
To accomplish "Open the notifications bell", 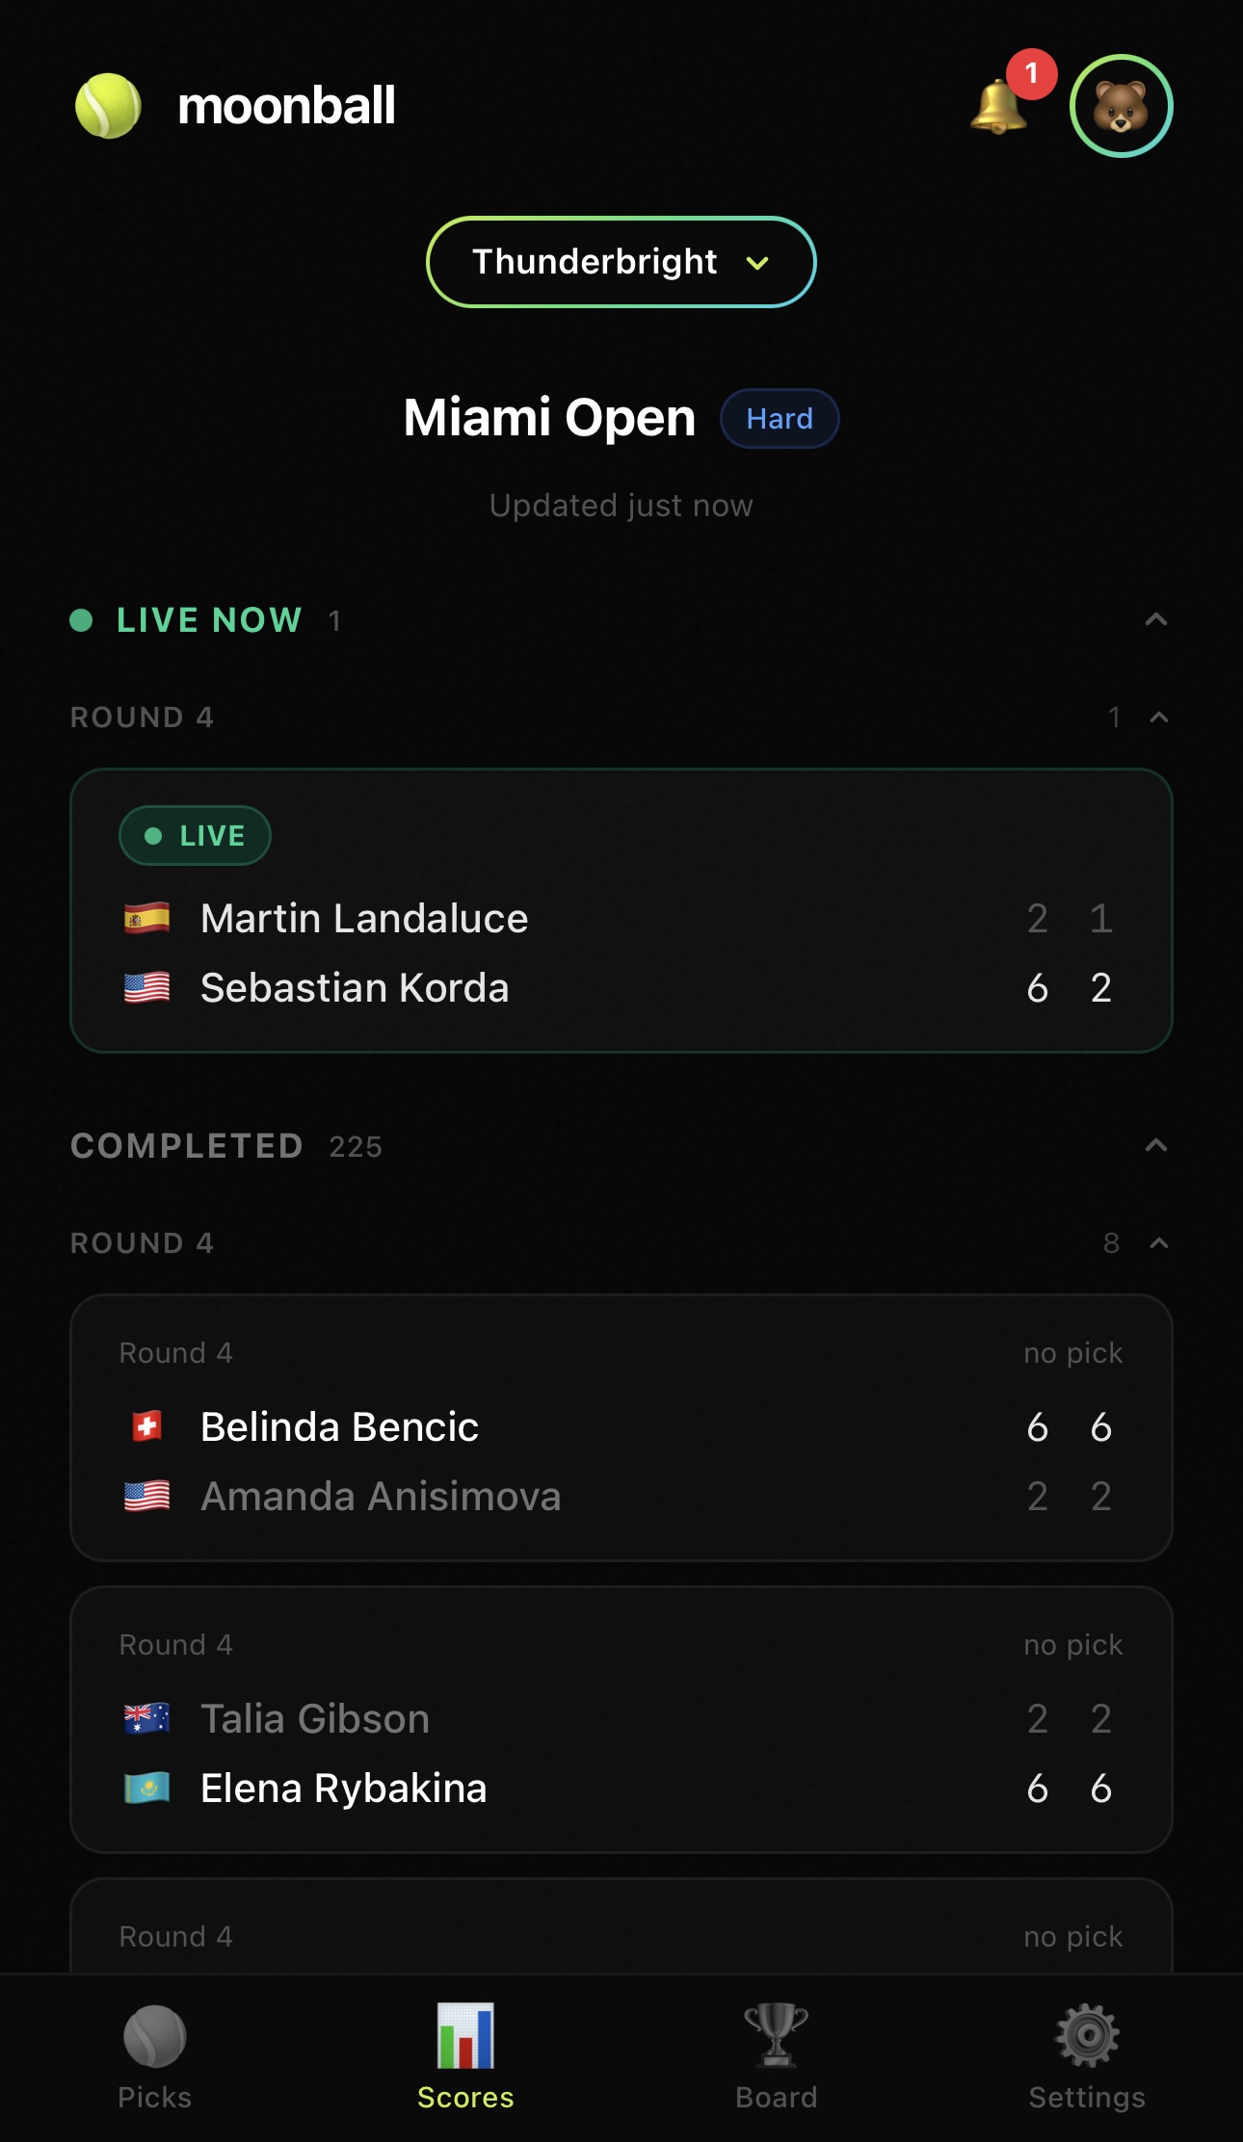I will click(999, 106).
